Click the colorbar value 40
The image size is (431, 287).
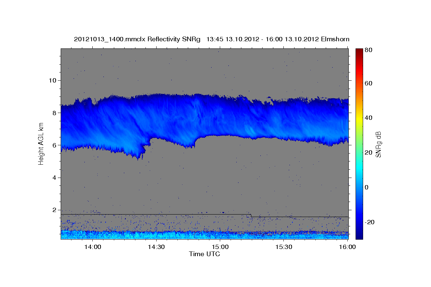(368, 118)
